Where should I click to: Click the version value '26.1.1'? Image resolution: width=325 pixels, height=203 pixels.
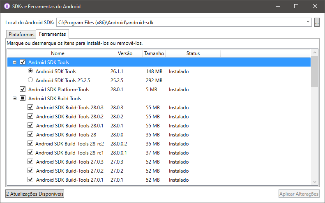pos(117,72)
